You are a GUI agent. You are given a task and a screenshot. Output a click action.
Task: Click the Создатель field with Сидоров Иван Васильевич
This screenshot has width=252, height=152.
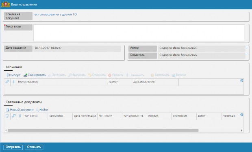tap(201, 55)
